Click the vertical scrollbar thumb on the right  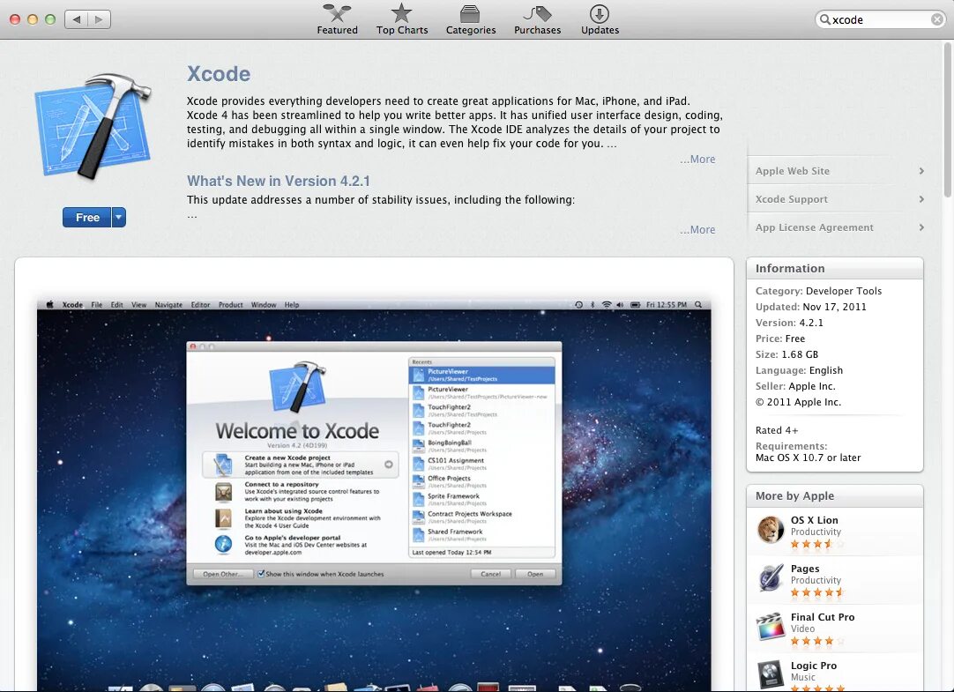(x=947, y=119)
